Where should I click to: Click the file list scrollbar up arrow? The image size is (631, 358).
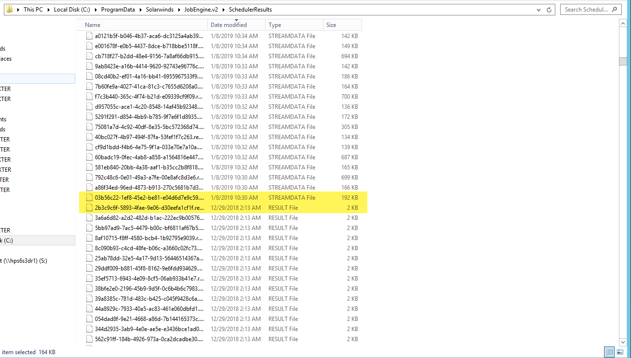click(x=623, y=24)
